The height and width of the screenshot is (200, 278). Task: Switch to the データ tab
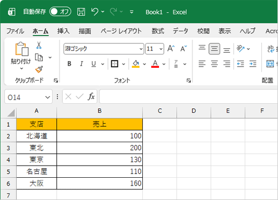click(x=180, y=31)
